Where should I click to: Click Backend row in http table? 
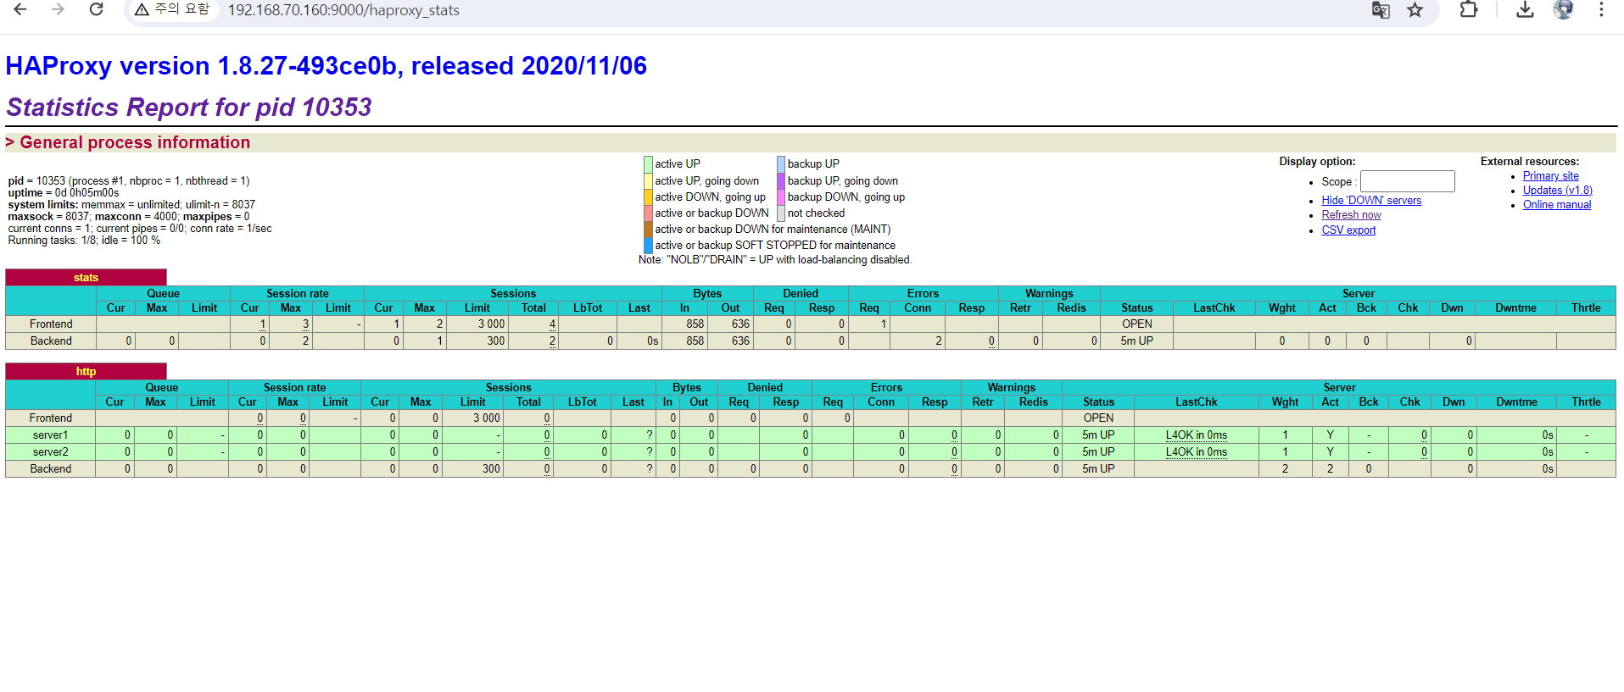[x=810, y=469]
